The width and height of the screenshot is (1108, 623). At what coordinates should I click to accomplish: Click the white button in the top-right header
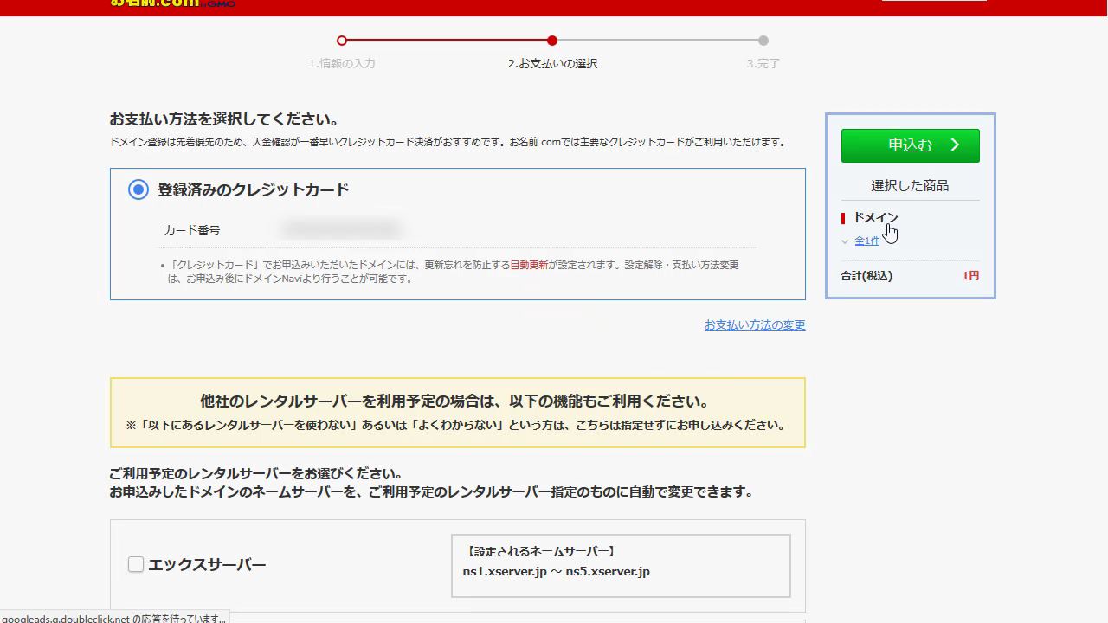[933, 3]
